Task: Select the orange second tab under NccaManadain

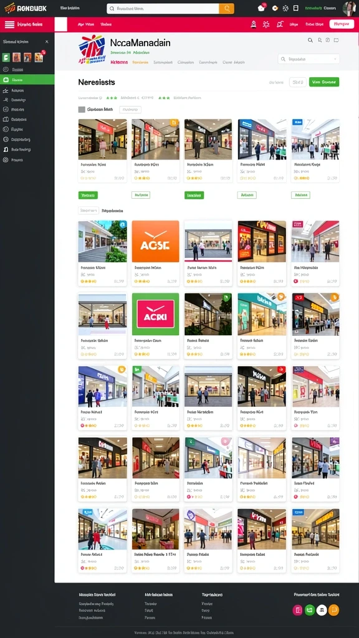Action: (x=140, y=62)
